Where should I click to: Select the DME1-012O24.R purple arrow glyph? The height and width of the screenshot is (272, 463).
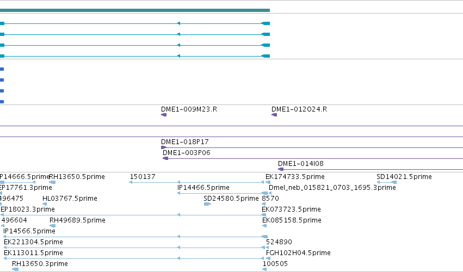pos(274,115)
